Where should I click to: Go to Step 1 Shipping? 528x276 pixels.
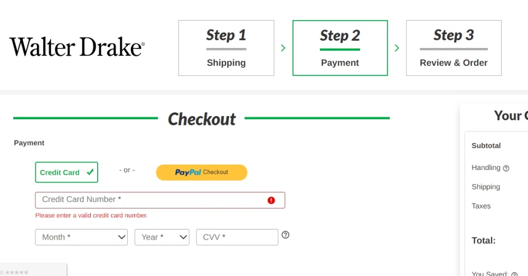coord(226,48)
